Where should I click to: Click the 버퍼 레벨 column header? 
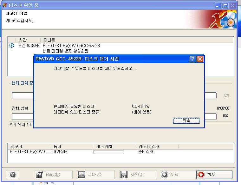[x=114, y=146]
